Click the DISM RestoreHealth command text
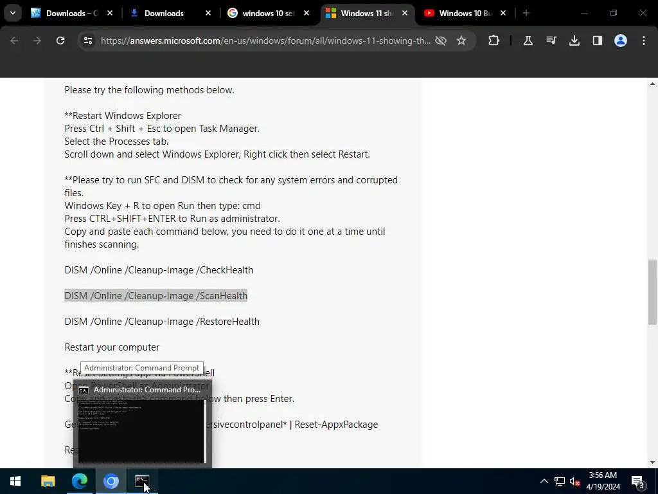This screenshot has height=494, width=658. [x=162, y=322]
